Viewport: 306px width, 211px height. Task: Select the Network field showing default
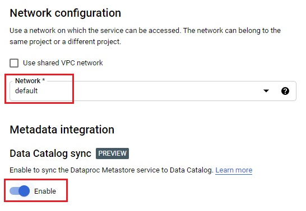(x=153, y=91)
